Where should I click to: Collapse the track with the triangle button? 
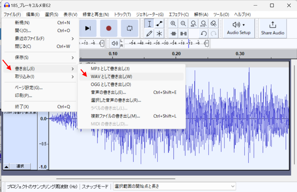[x=6, y=167]
